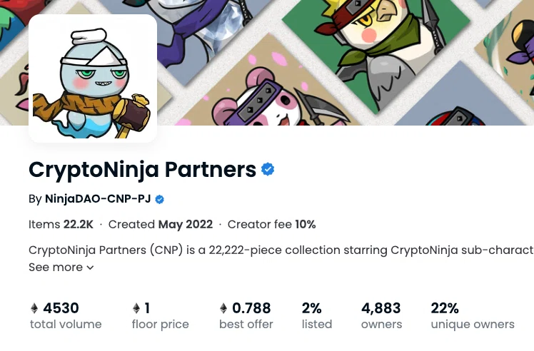Select the floor price stat value
The image size is (534, 351).
point(147,308)
